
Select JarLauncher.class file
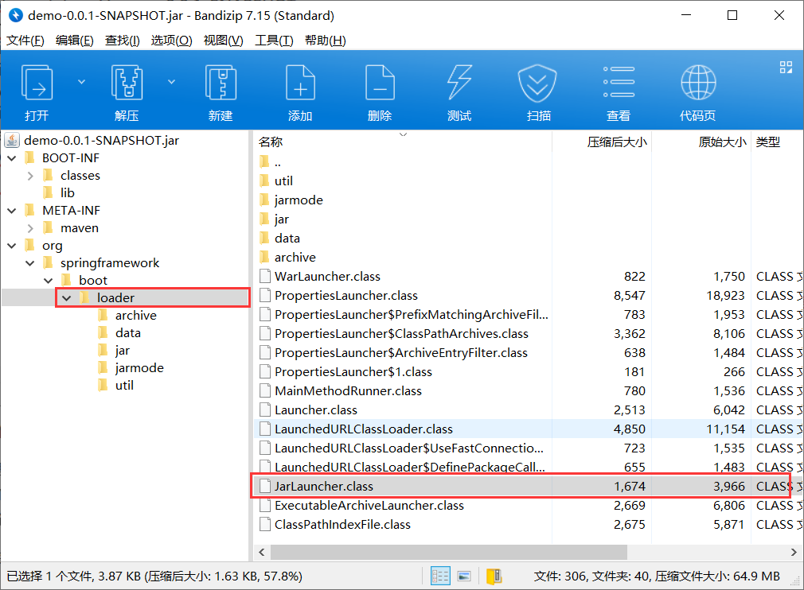[323, 487]
